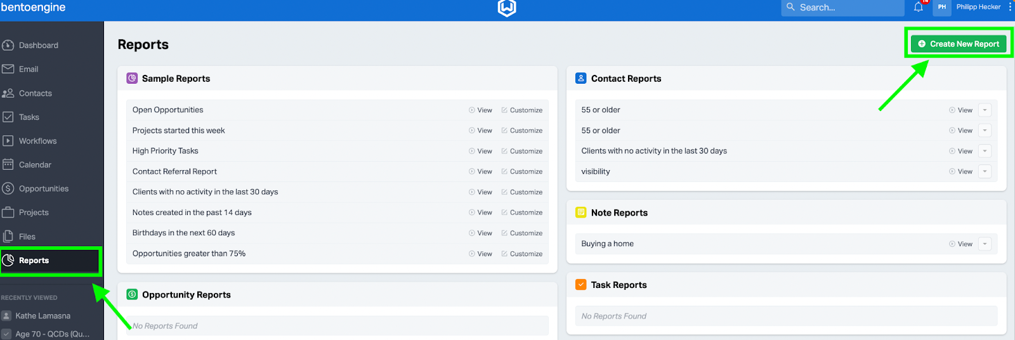Viewport: 1015px width, 340px height.
Task: Click the Sample Reports section icon
Action: (x=132, y=78)
